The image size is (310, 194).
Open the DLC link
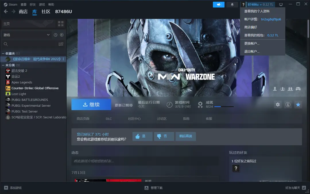[109, 119]
